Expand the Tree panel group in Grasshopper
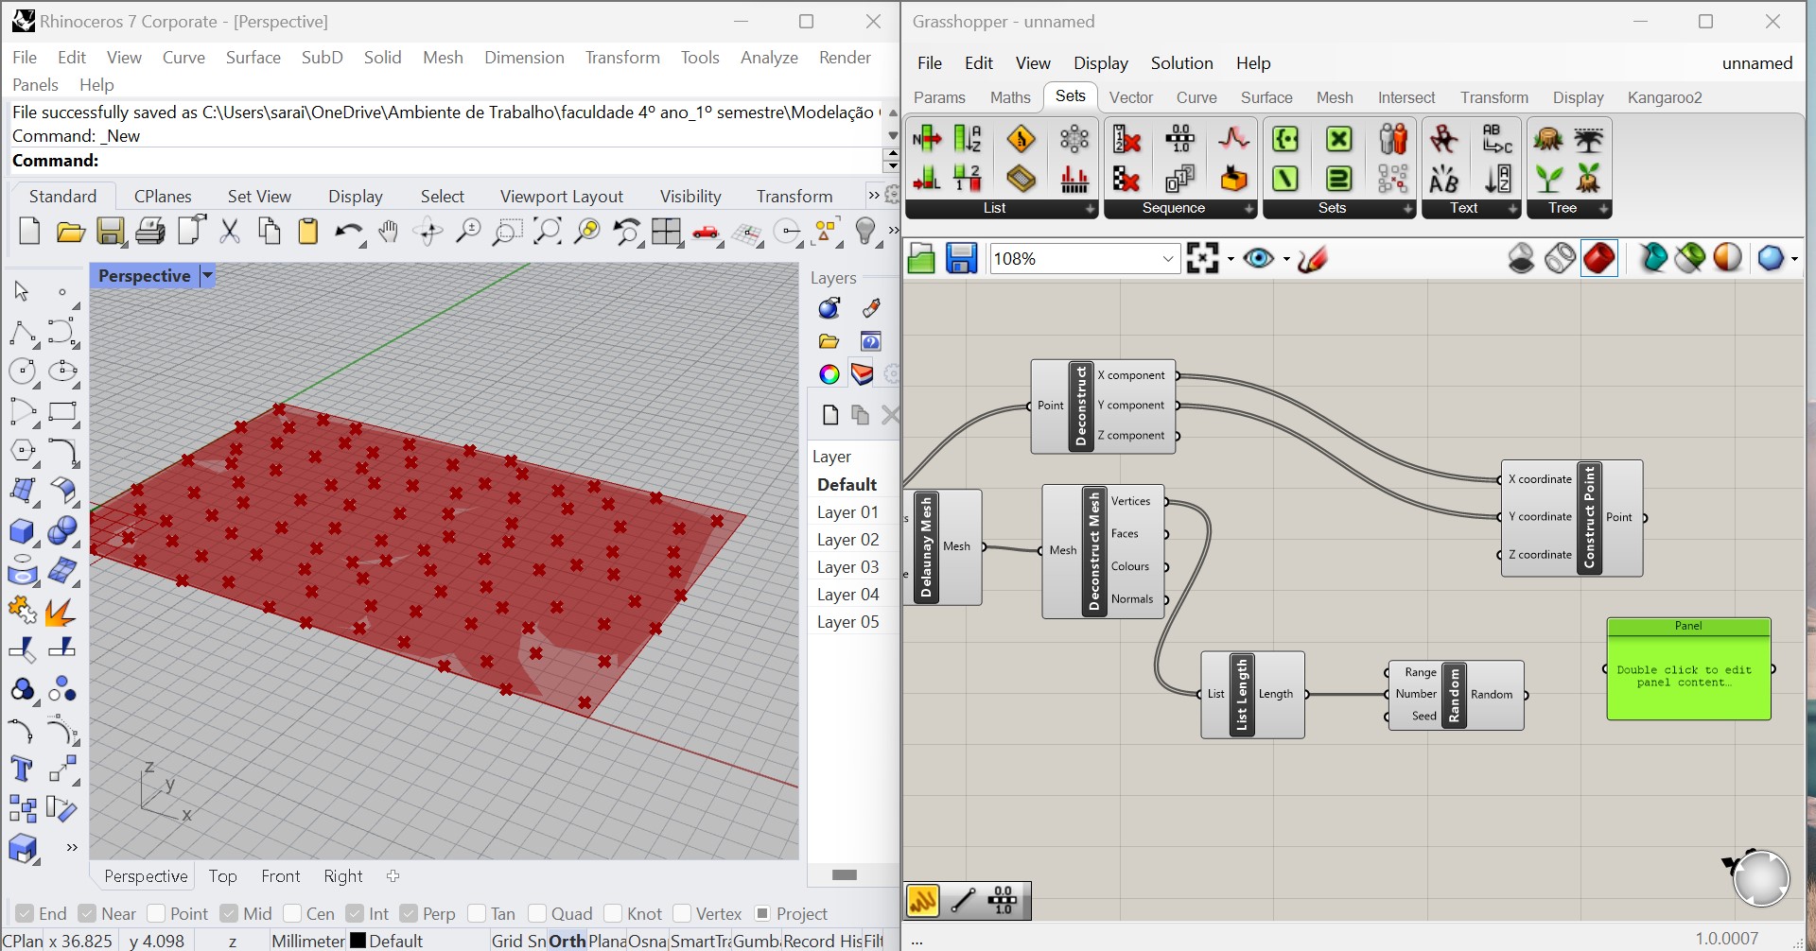This screenshot has height=951, width=1816. 1603,209
